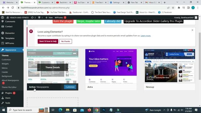201x113 pixels.
Task: Open Templates in the sidebar
Action: (x=10, y=38)
